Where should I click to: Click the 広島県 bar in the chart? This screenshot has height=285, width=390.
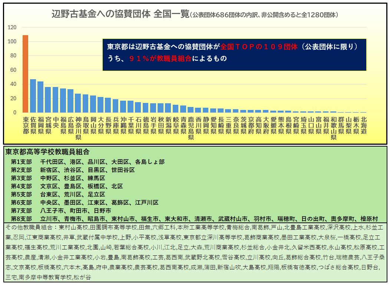point(70,101)
